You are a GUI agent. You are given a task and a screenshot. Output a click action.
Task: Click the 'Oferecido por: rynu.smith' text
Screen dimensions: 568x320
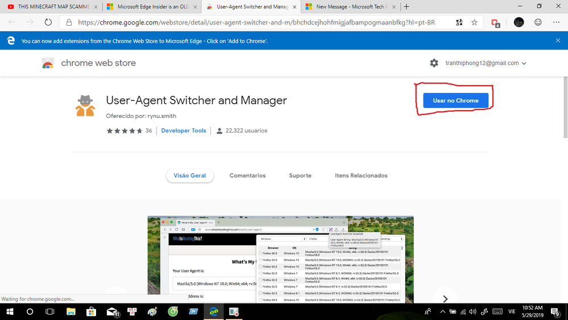pos(141,116)
